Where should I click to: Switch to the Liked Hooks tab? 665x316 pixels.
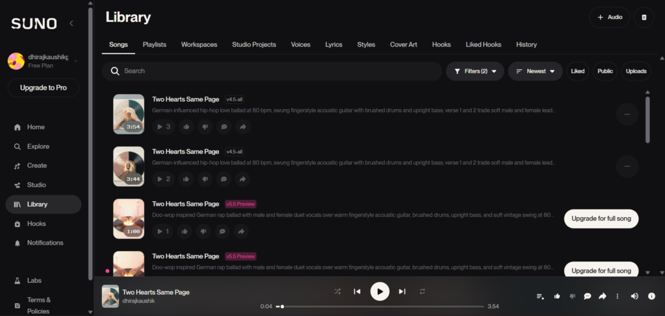coord(483,45)
